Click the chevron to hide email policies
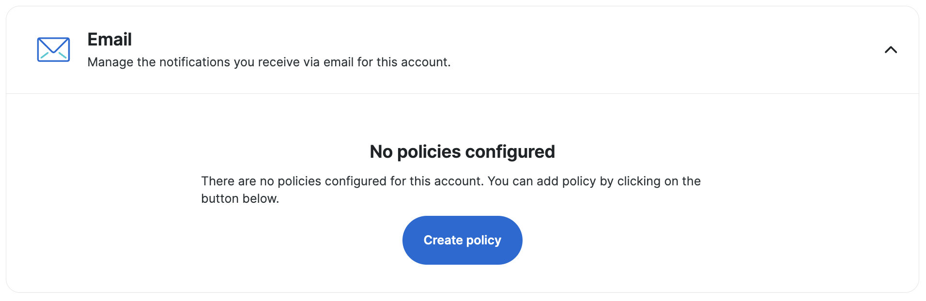926x301 pixels. point(891,49)
